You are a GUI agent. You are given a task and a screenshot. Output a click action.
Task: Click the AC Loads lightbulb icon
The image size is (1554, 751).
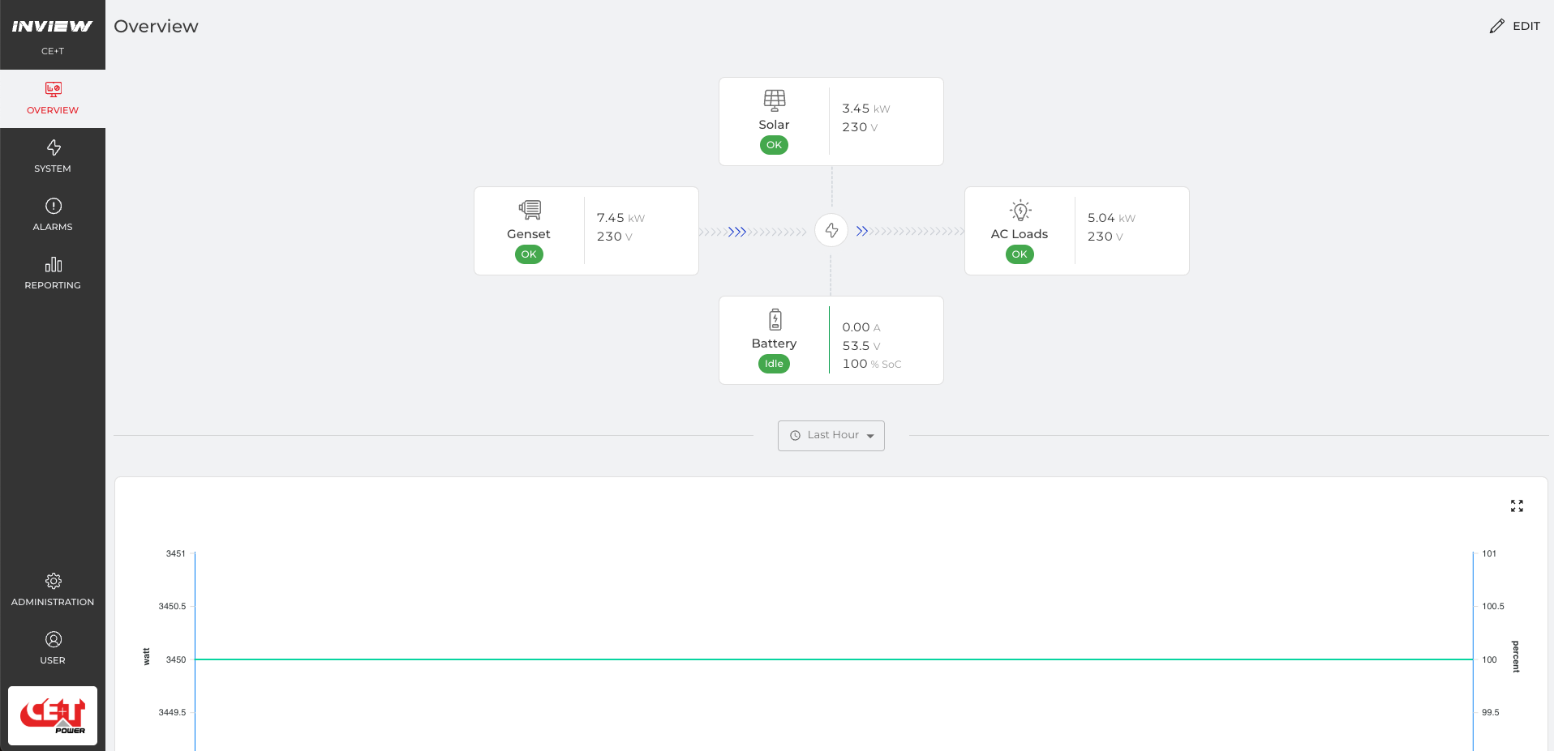click(1020, 211)
